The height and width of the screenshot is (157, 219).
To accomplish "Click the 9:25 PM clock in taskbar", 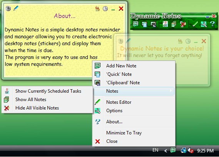I will 205,150.
